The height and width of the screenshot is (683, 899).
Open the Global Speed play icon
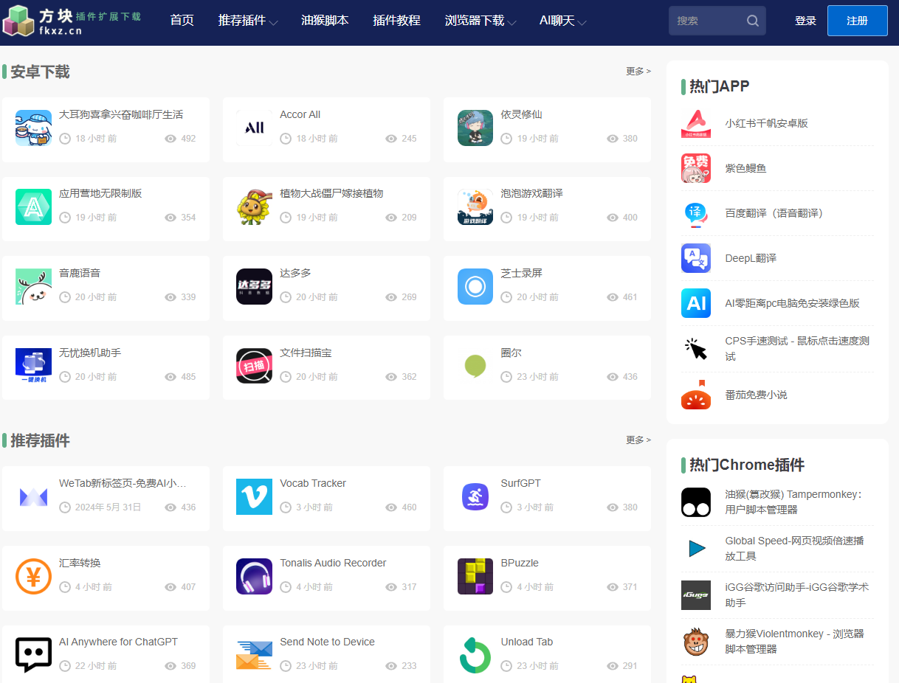point(696,548)
